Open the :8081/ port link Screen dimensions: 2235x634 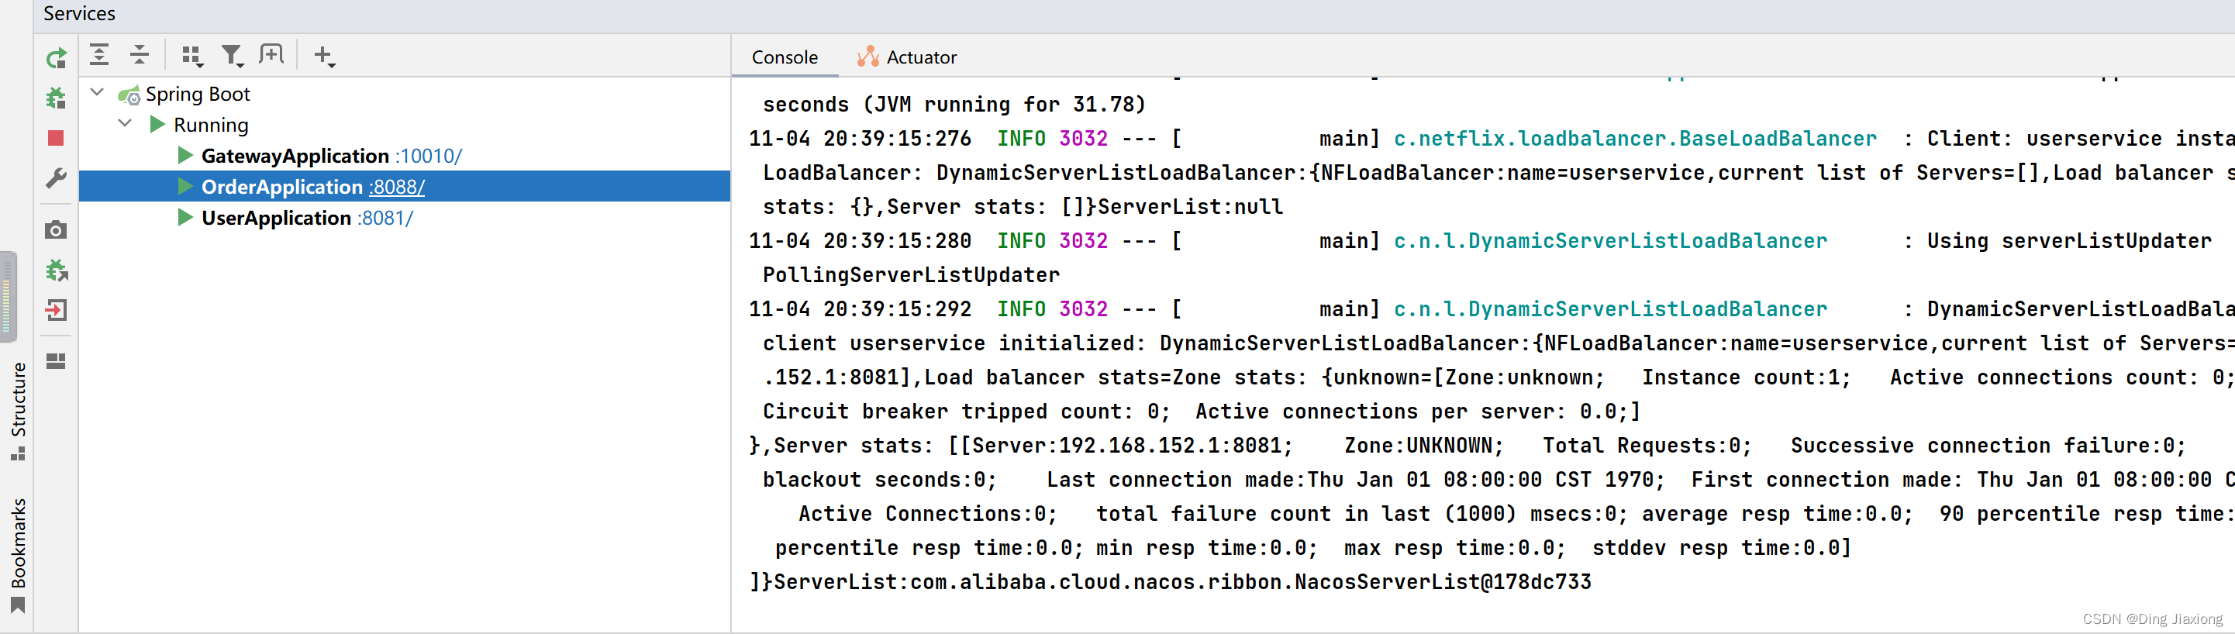[385, 218]
